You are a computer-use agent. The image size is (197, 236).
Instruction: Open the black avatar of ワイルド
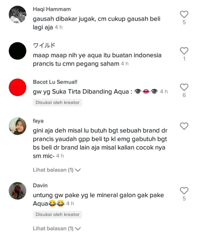pyautogui.click(x=18, y=51)
